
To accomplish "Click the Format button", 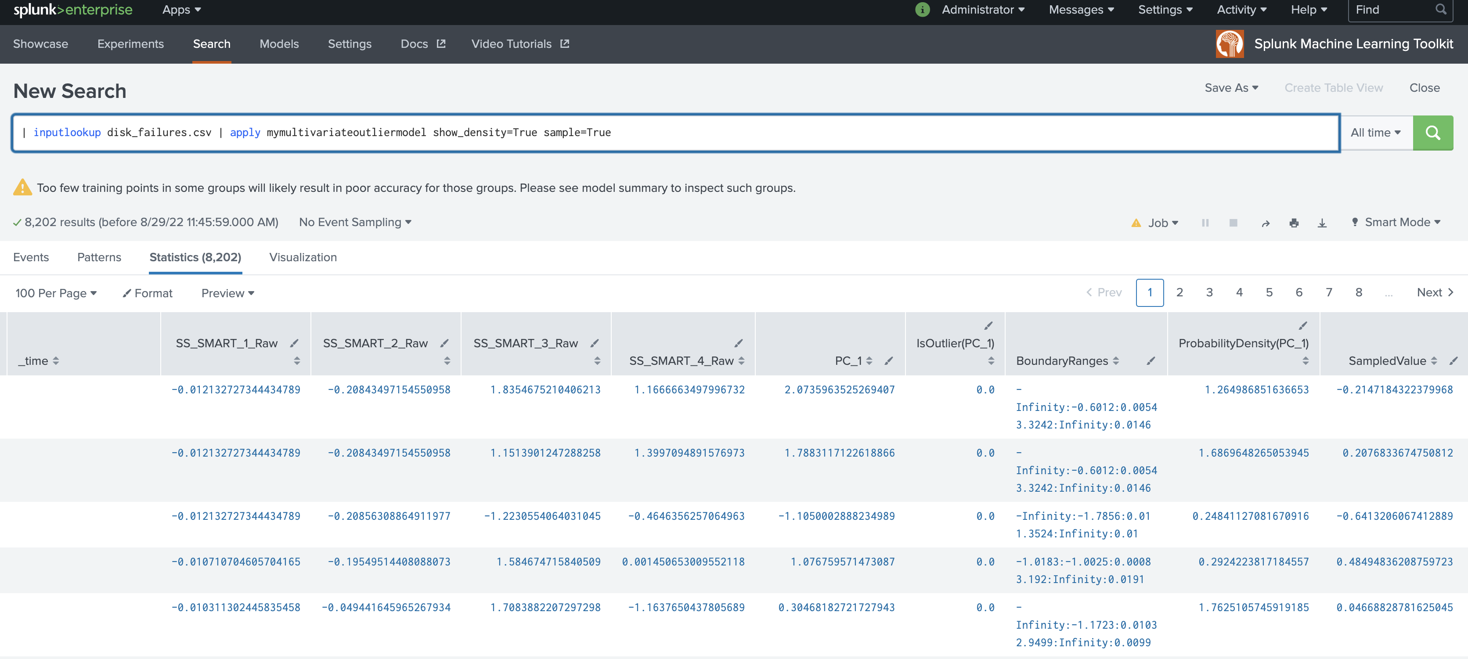I will (x=148, y=293).
